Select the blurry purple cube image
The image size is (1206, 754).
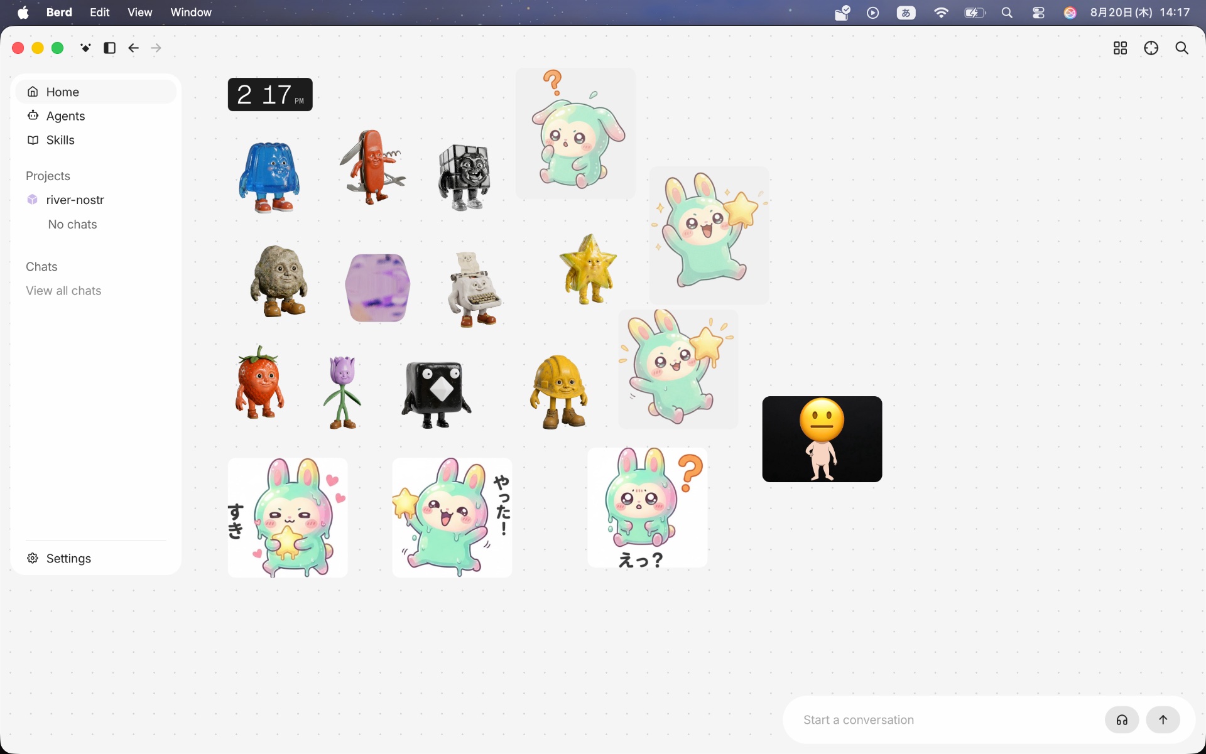click(x=378, y=288)
